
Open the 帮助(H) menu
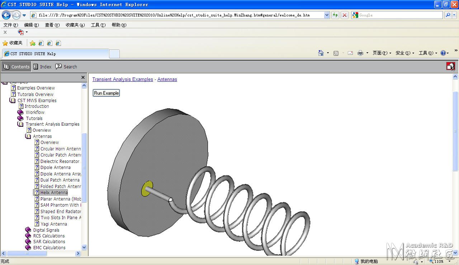click(x=119, y=25)
